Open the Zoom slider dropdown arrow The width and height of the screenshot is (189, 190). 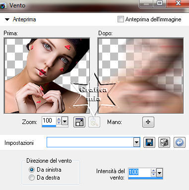pos(64,122)
